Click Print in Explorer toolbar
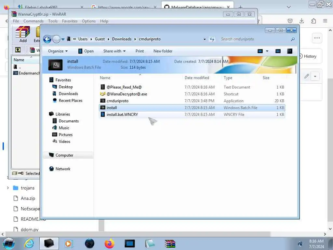 140,51
